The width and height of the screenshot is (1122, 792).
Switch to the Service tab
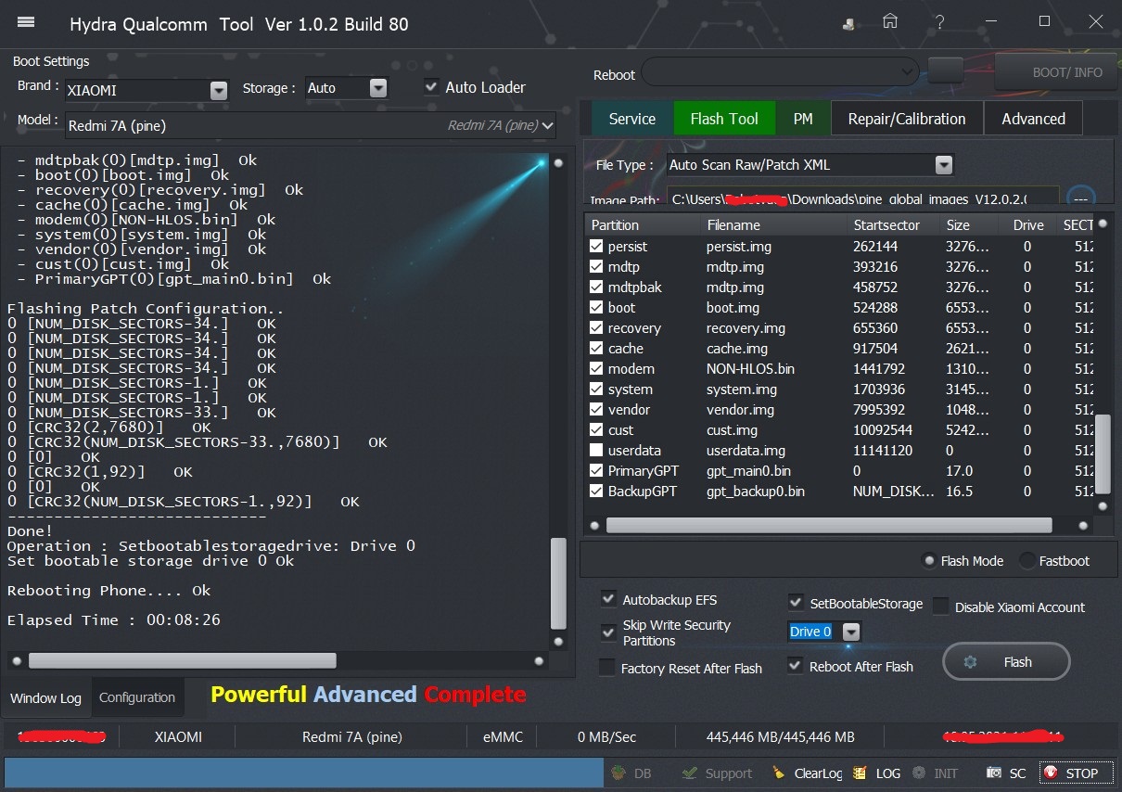click(x=632, y=119)
